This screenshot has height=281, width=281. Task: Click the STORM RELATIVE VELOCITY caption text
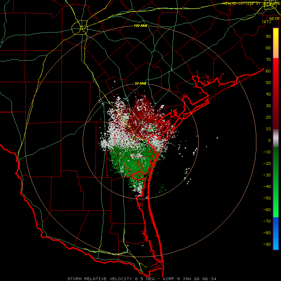tap(100, 279)
